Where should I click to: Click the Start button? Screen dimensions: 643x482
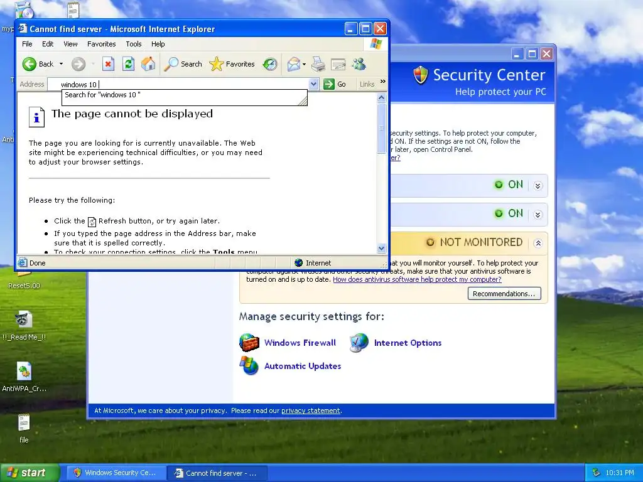coord(29,473)
